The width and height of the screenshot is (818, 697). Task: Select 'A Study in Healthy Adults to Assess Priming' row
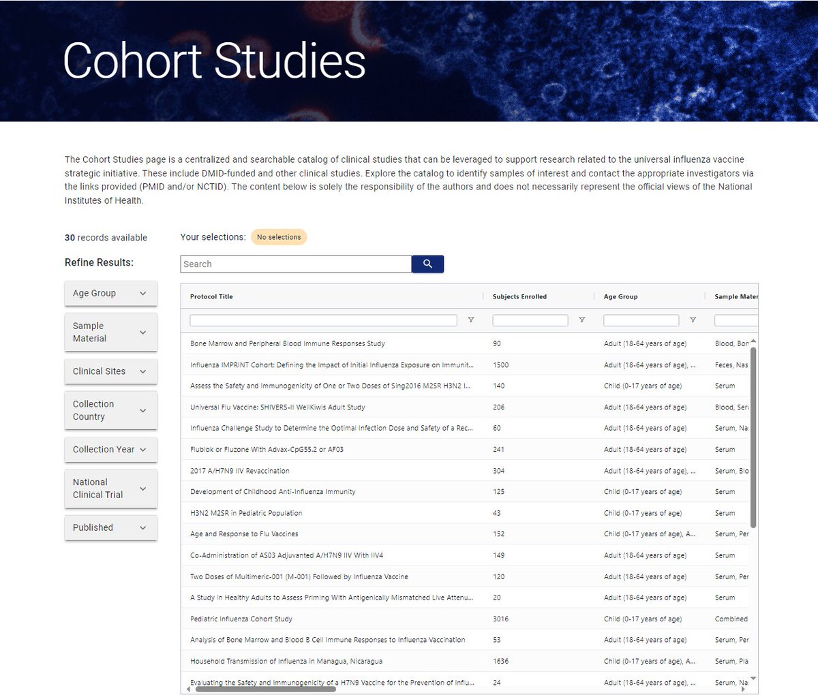click(465, 598)
